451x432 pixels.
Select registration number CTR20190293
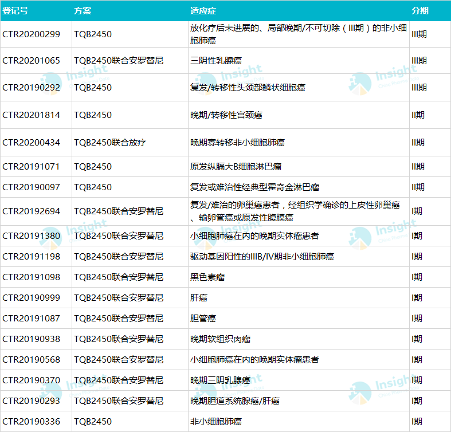pos(31,401)
